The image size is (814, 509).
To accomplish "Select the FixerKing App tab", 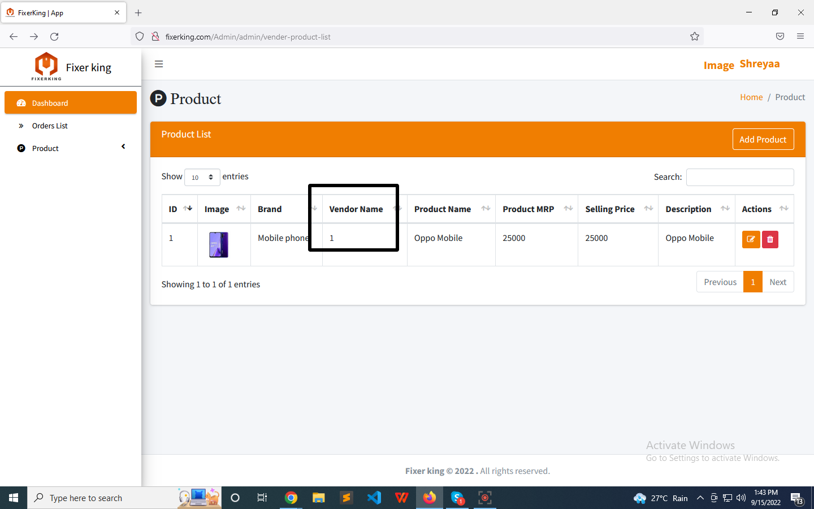I will [63, 12].
